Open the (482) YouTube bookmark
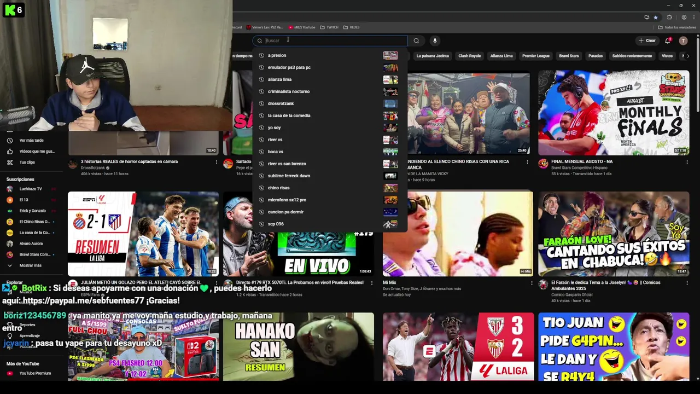The image size is (700, 394). [302, 27]
